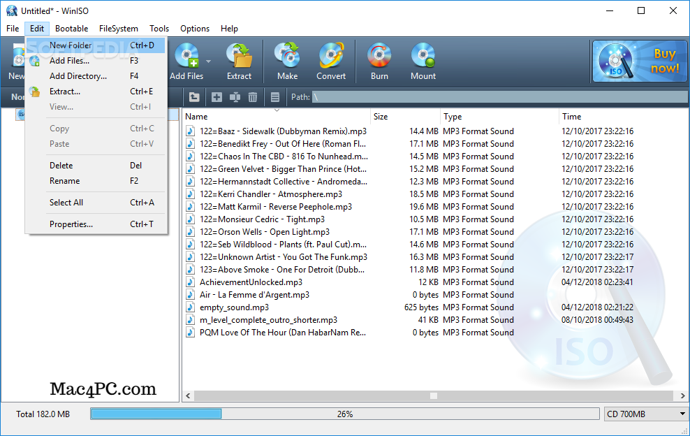Choose Add Files... in the Edit menu
The width and height of the screenshot is (690, 436).
coord(96,61)
